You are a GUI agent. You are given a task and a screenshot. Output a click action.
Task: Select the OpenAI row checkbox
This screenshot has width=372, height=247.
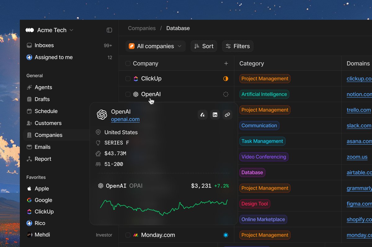[128, 94]
